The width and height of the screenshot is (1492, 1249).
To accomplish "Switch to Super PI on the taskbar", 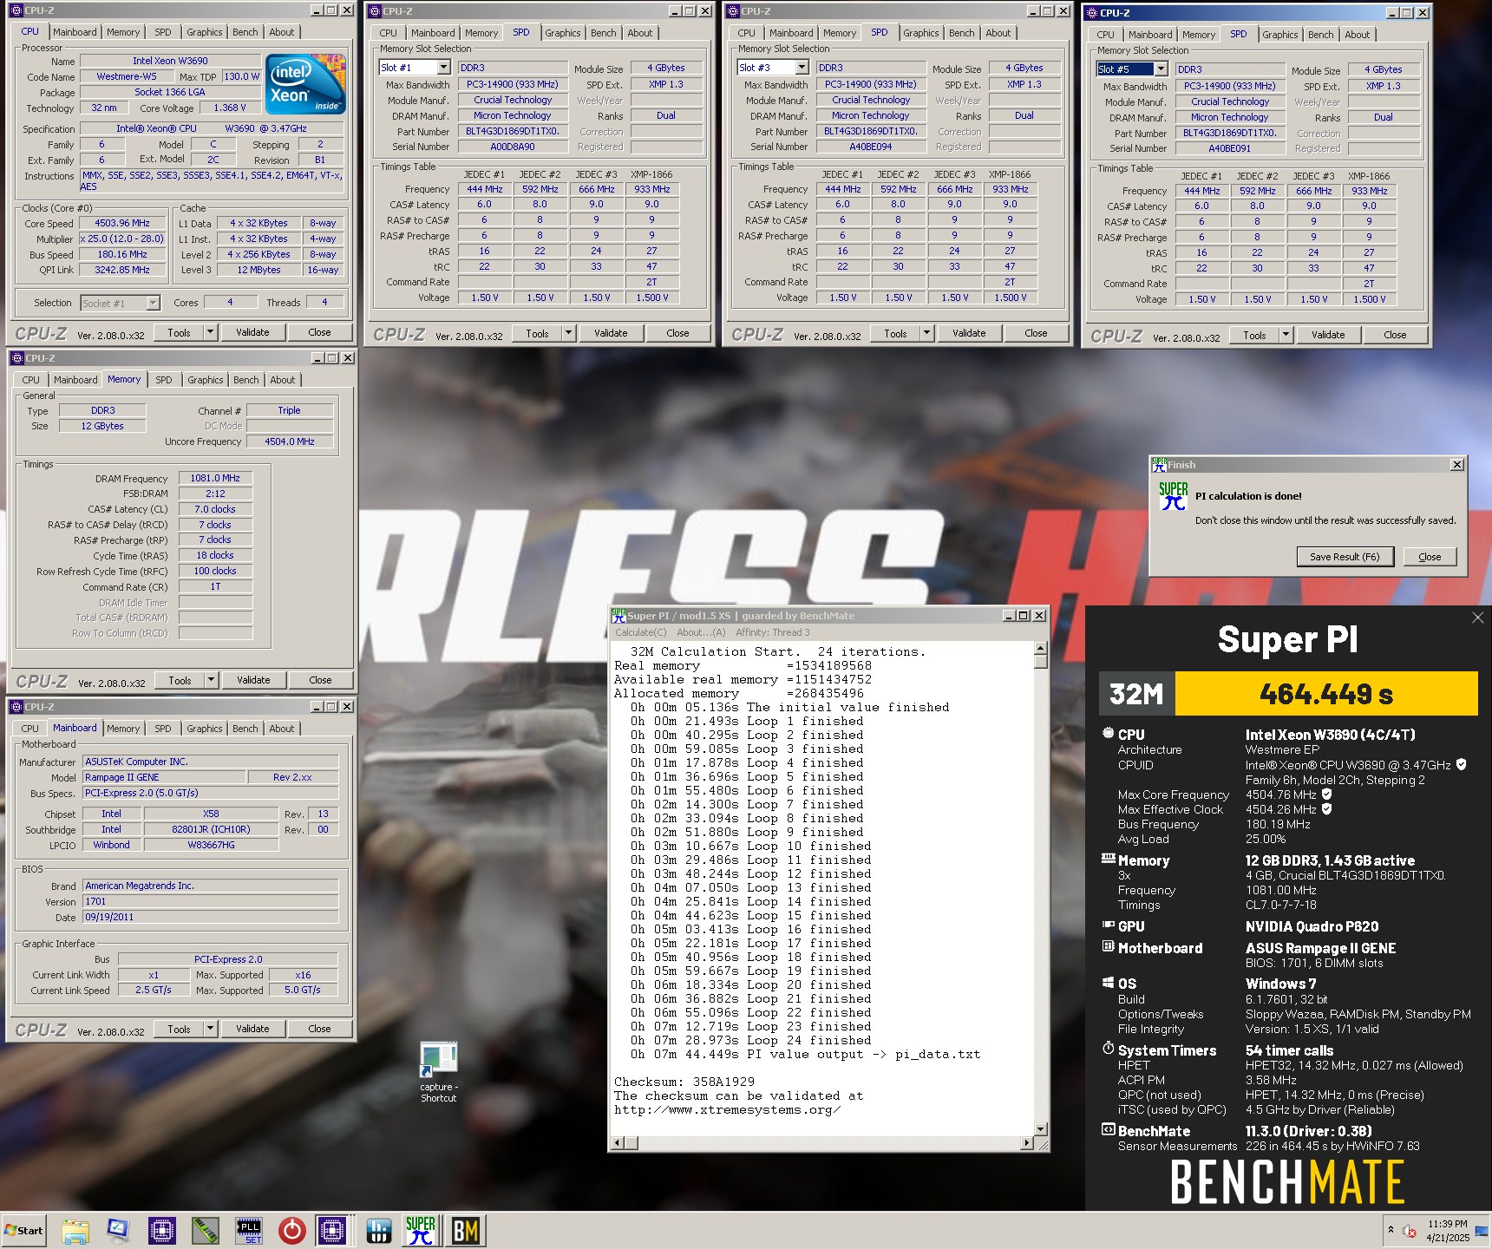I will point(422,1230).
